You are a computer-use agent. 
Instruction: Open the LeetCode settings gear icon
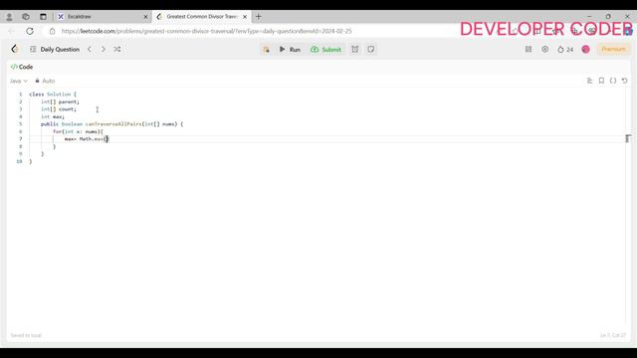[x=544, y=49]
